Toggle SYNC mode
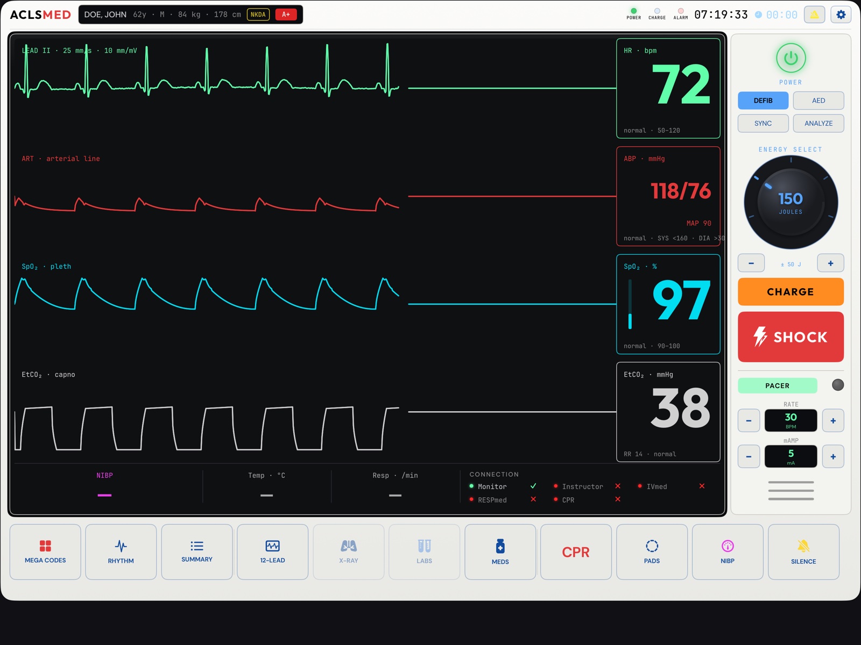The image size is (861, 645). pos(763,123)
